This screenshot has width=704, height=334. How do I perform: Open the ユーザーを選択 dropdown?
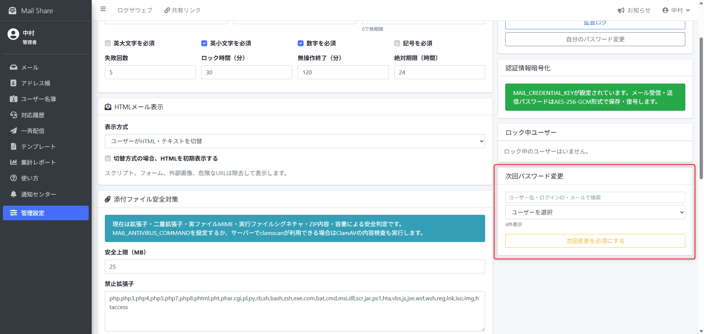[595, 212]
